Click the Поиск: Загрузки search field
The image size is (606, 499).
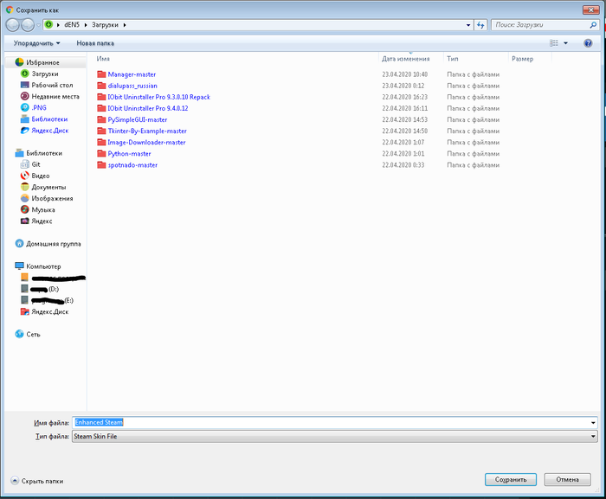(x=541, y=25)
